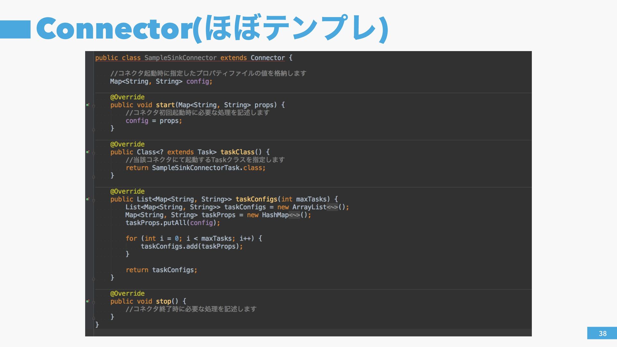Image resolution: width=617 pixels, height=347 pixels.
Task: Expand folded diamond after HashMap
Action: (294, 215)
